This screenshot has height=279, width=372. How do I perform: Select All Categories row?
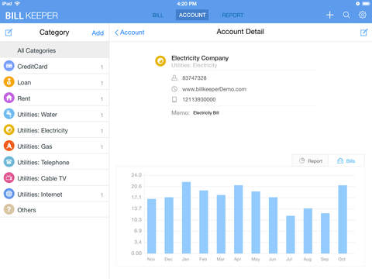pos(54,50)
